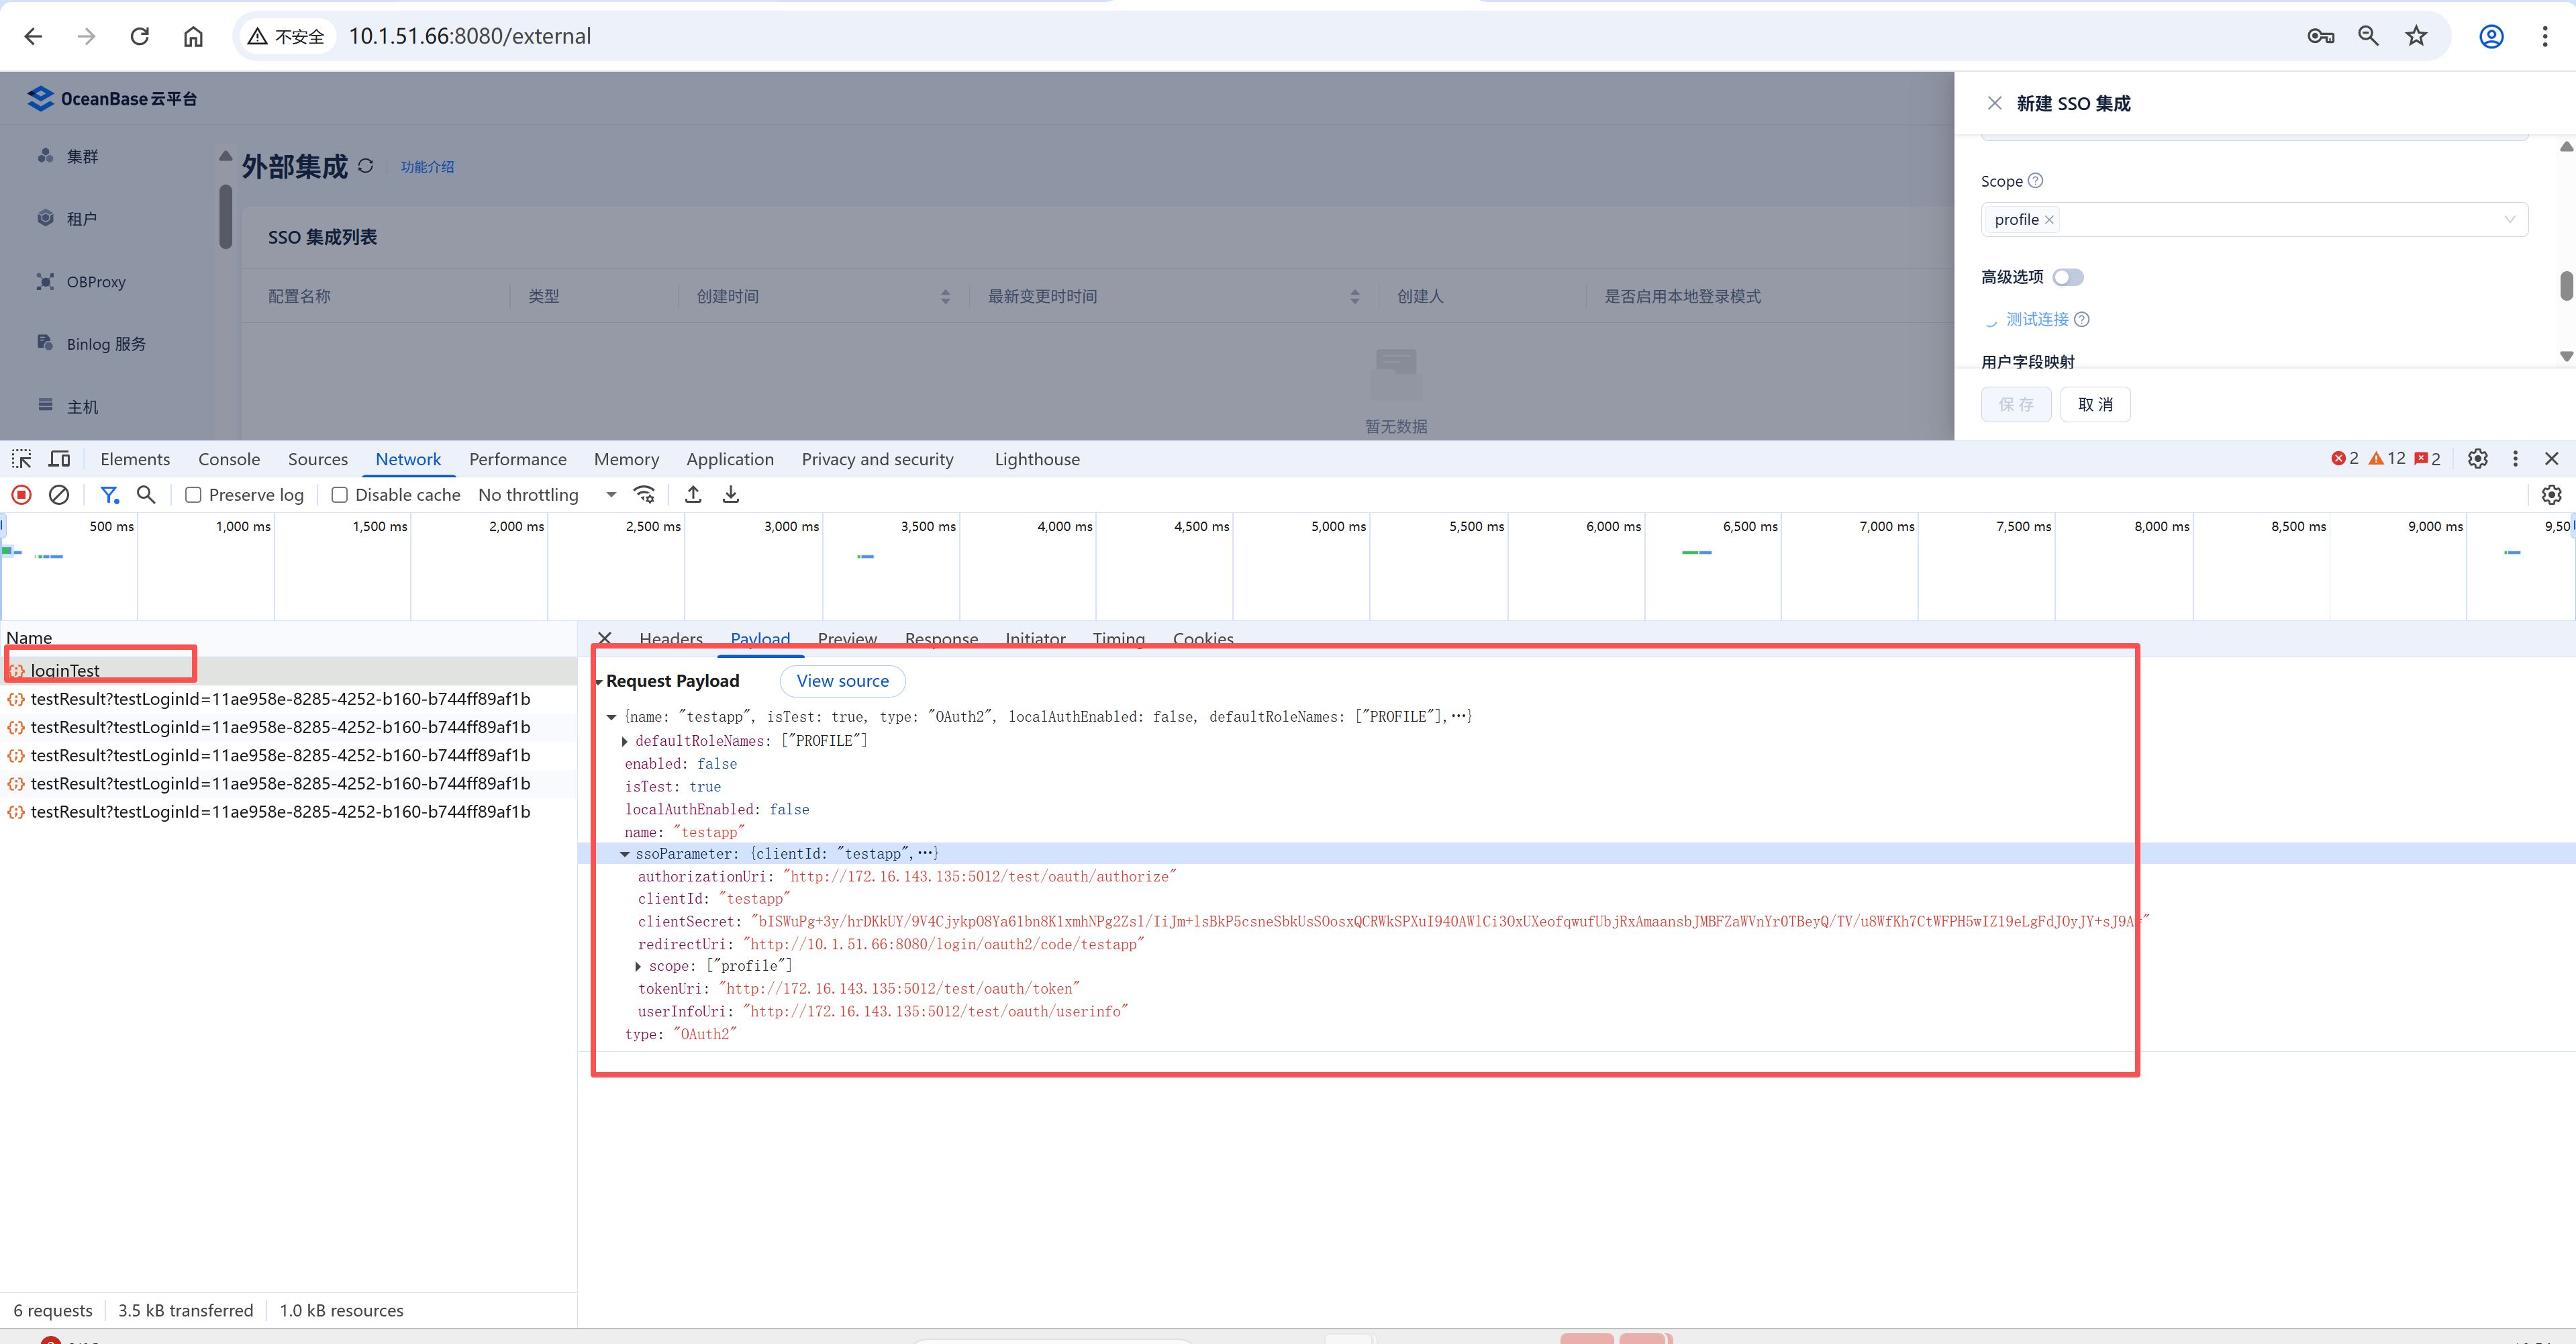Screen dimensions: 2576x1344
Task: Close the new SSO integration drawer
Action: coord(1994,103)
